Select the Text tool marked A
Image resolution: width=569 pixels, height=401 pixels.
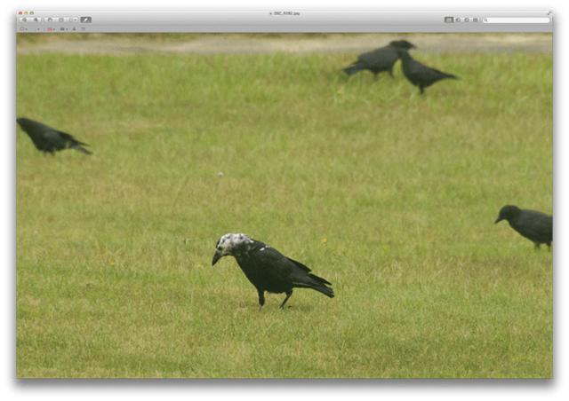click(x=74, y=29)
